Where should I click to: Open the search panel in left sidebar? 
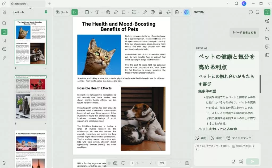[4, 23]
